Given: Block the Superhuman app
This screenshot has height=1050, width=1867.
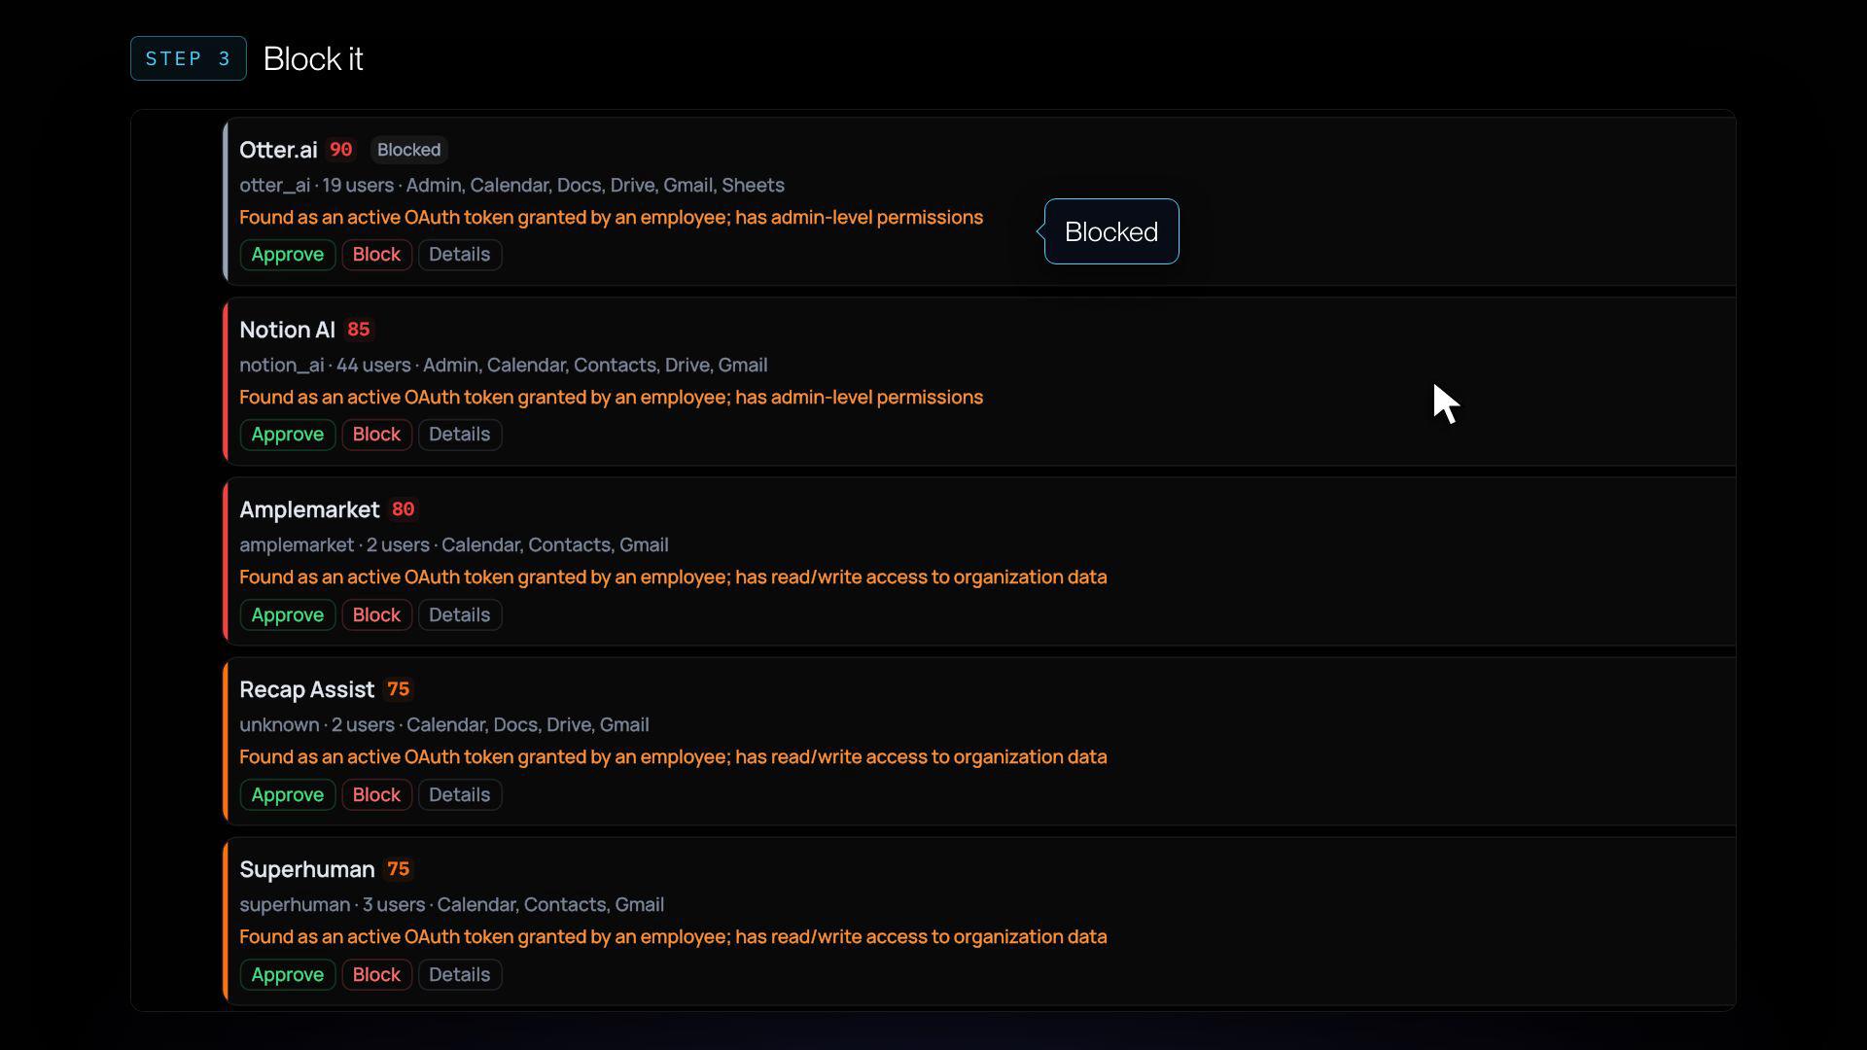Looking at the screenshot, I should pyautogui.click(x=376, y=974).
